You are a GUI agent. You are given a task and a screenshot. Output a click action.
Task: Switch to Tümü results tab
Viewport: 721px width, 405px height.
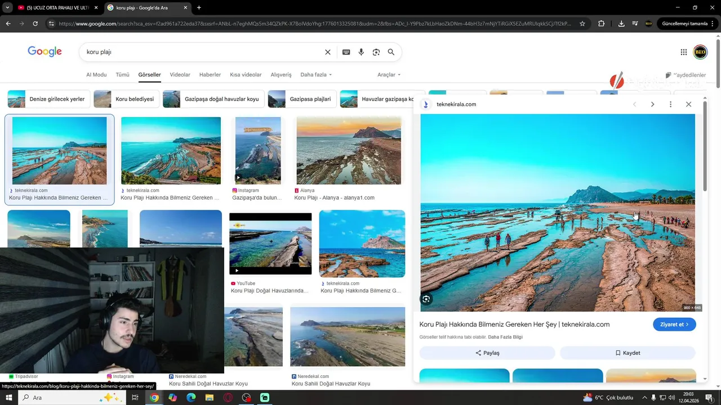(x=122, y=75)
